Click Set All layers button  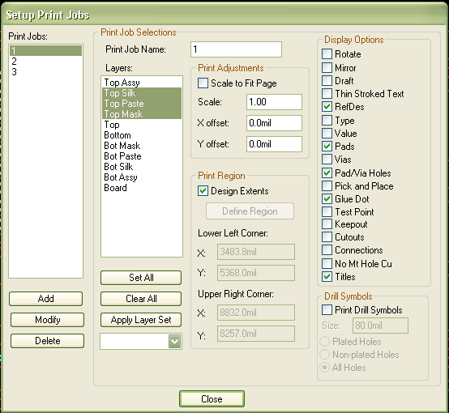pos(141,278)
